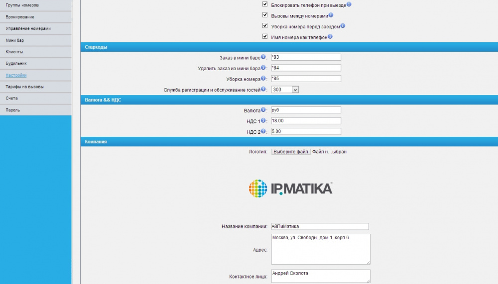This screenshot has height=284, width=498.
Task: Open the 303 extension dropdown
Action: coord(285,90)
